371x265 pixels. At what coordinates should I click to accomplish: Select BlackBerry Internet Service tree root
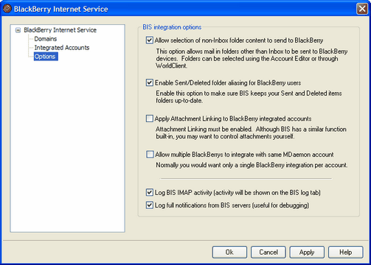60,30
